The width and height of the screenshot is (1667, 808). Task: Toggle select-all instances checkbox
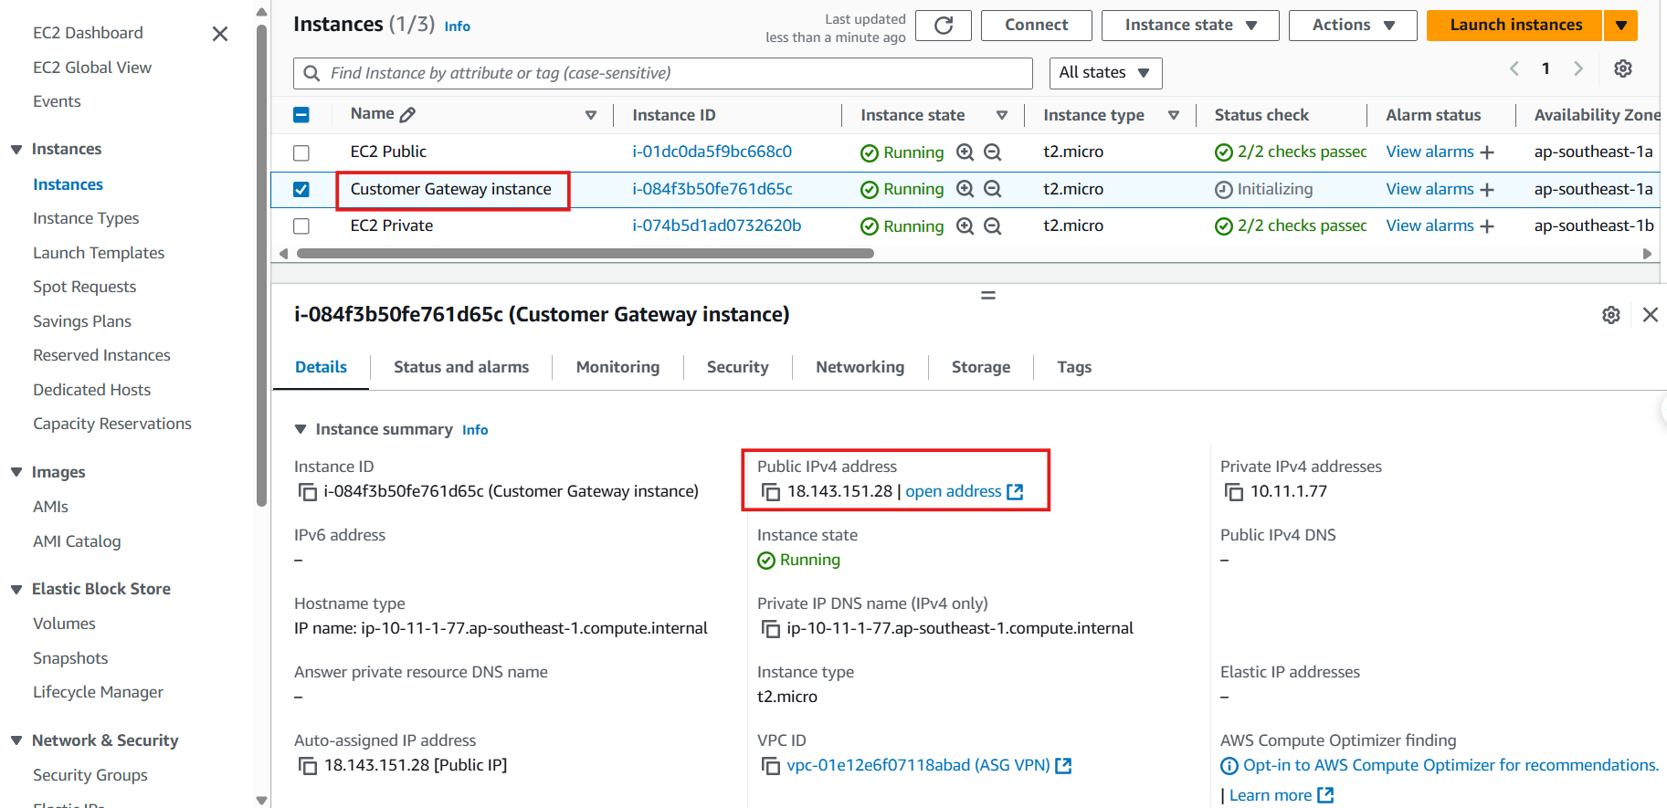(x=301, y=115)
